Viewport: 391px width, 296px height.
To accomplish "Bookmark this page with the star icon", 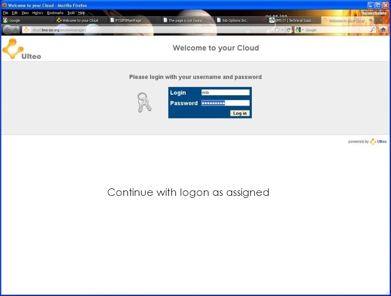I will coord(276,30).
